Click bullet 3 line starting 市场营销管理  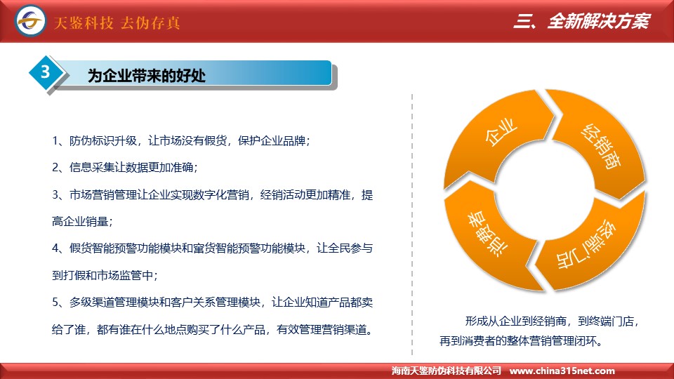tap(212, 194)
